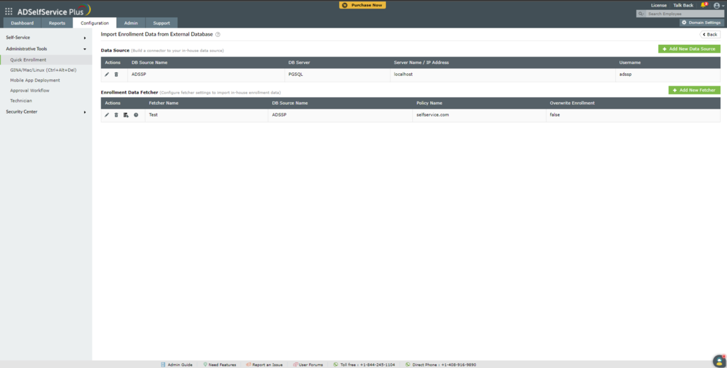Open the apps grid menu icon

tap(9, 11)
